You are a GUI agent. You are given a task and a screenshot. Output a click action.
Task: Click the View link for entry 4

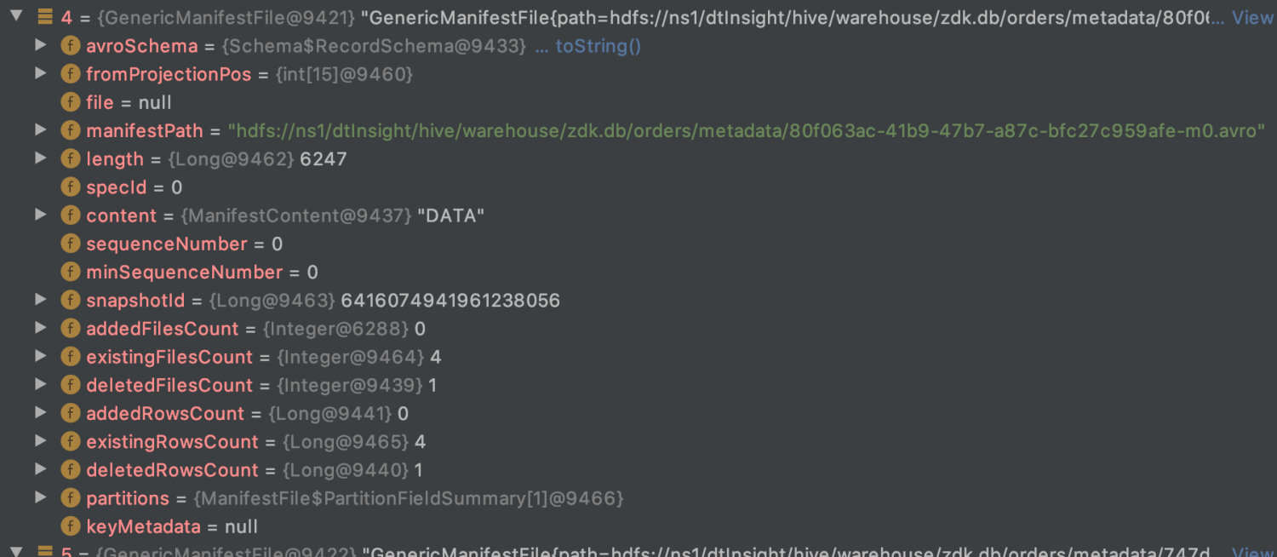click(1252, 17)
